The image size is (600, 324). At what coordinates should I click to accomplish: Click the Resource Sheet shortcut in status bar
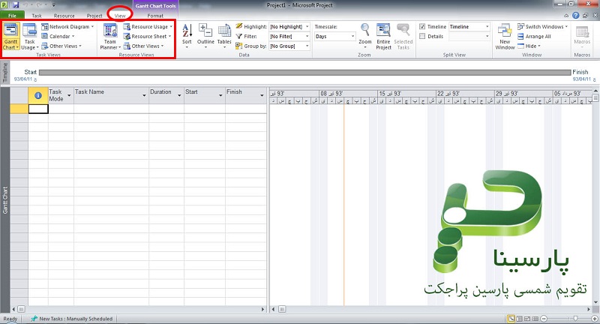coord(535,319)
